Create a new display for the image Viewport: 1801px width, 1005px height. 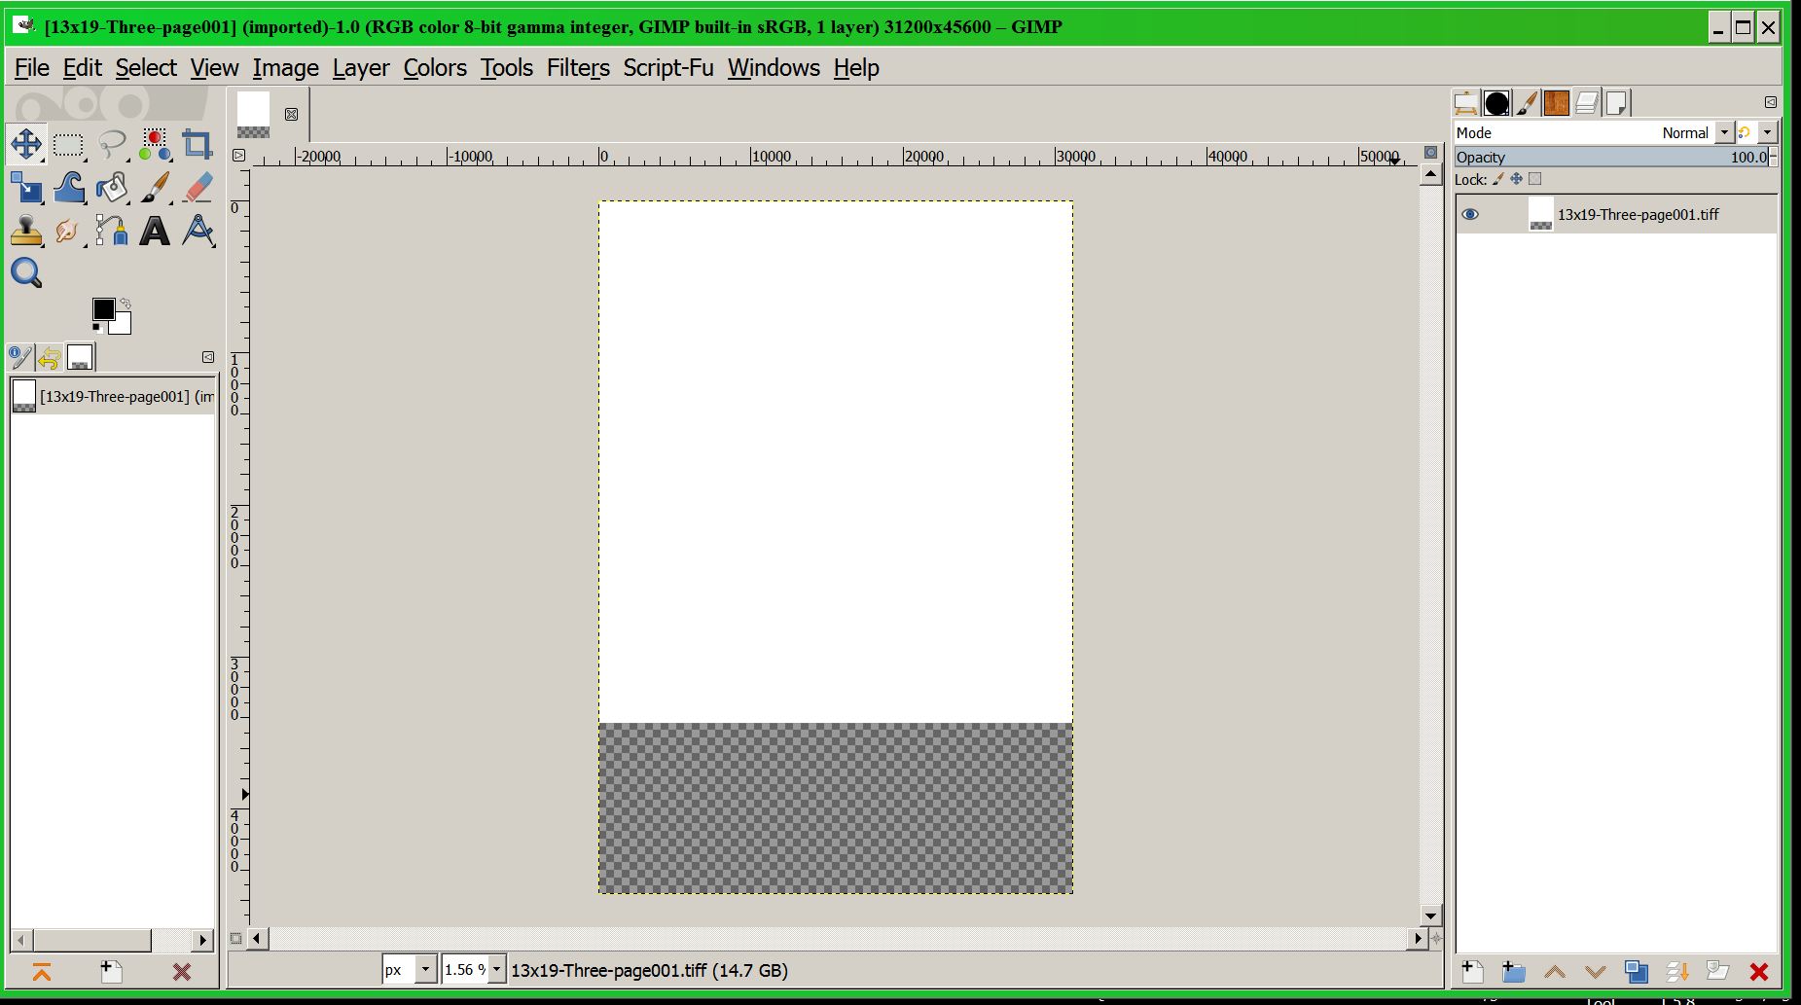(111, 972)
